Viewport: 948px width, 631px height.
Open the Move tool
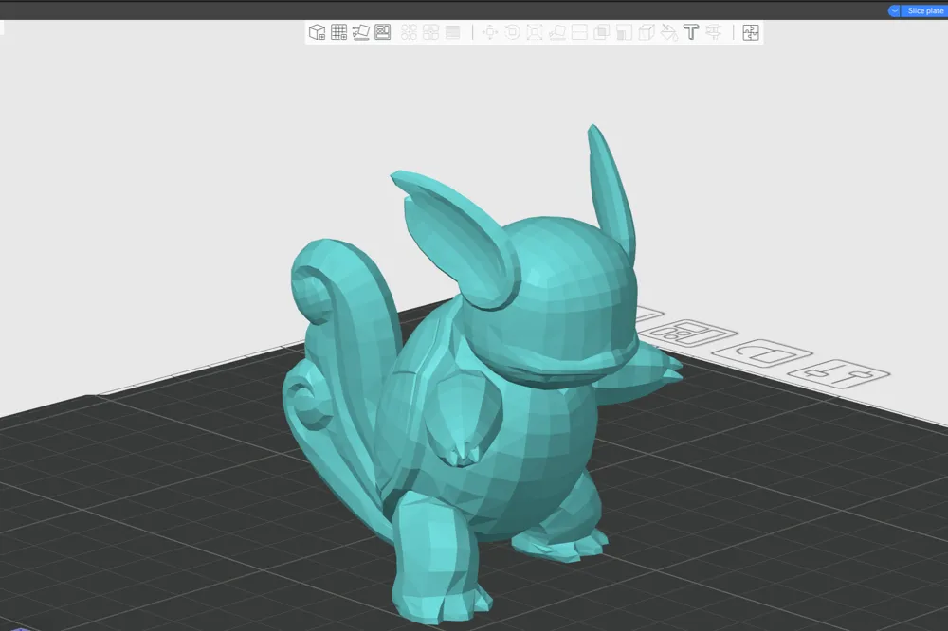click(x=490, y=32)
